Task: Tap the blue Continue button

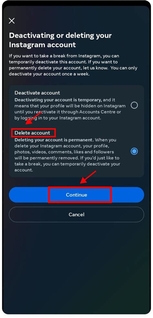Action: click(76, 195)
